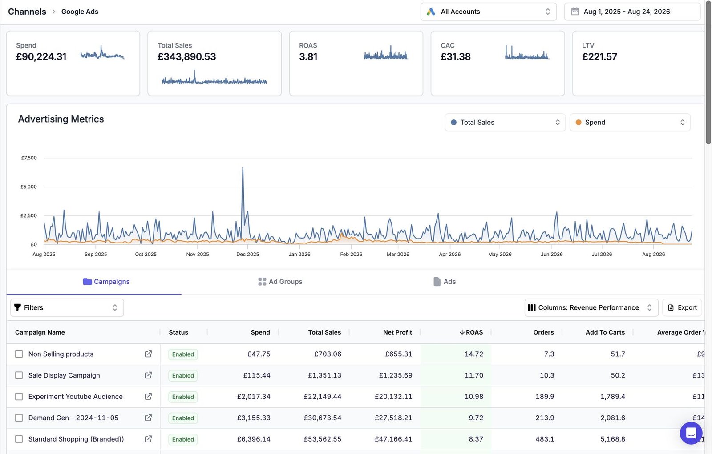This screenshot has height=454, width=712.
Task: Click Spend value £6,396.14
Action: [x=254, y=439]
